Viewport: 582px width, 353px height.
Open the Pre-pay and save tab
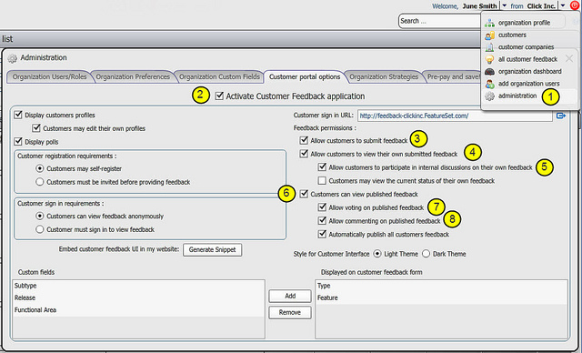453,76
